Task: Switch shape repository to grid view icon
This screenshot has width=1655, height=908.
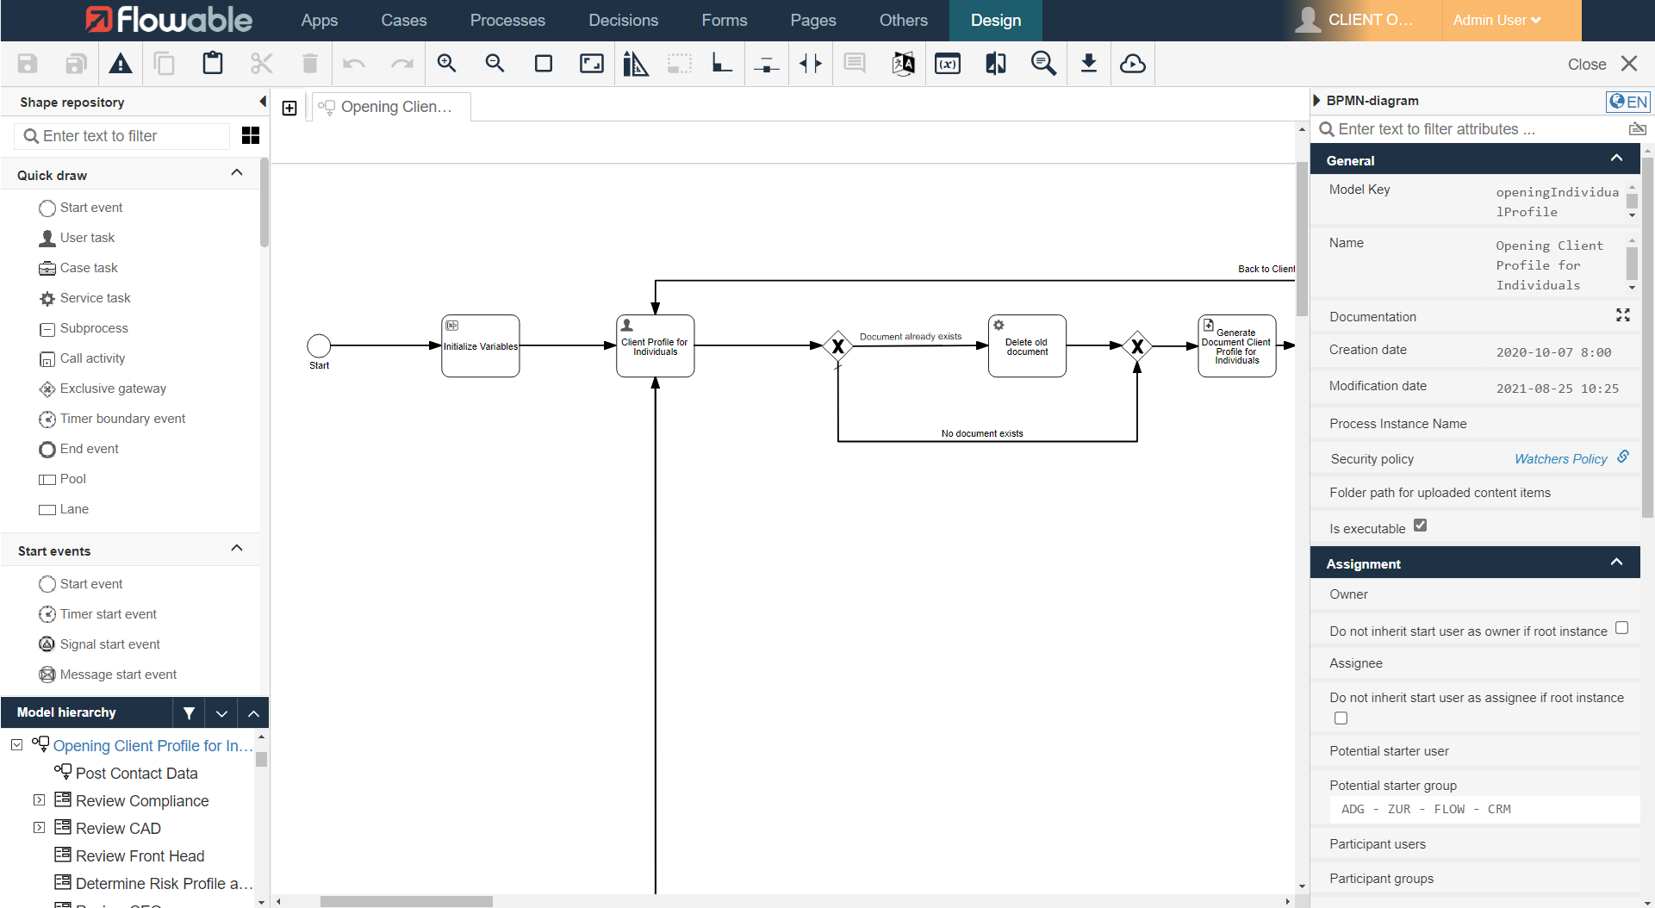Action: tap(251, 135)
